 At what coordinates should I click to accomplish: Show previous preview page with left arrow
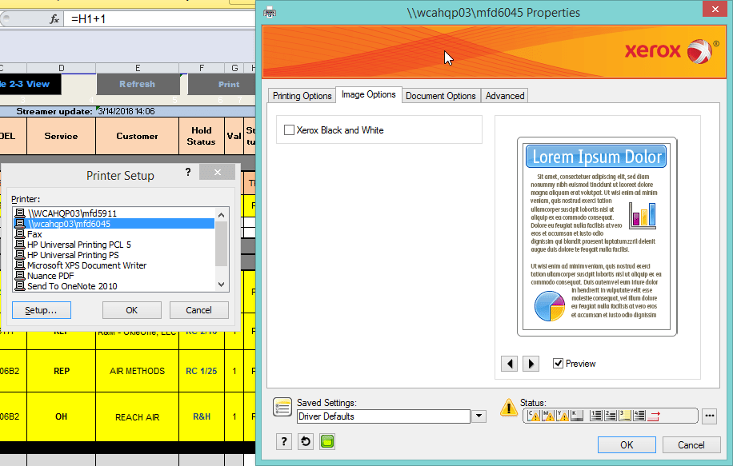tap(509, 363)
